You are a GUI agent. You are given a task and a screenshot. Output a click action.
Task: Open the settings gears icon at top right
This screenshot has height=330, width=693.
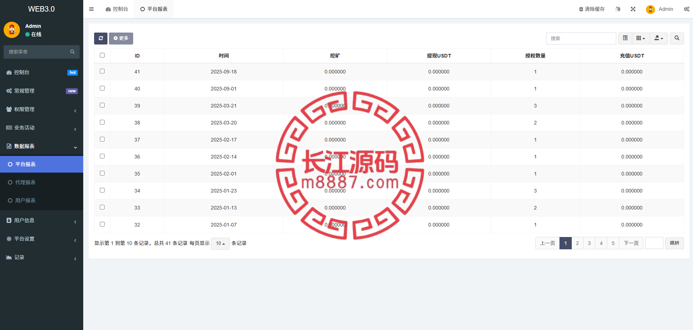coord(686,9)
